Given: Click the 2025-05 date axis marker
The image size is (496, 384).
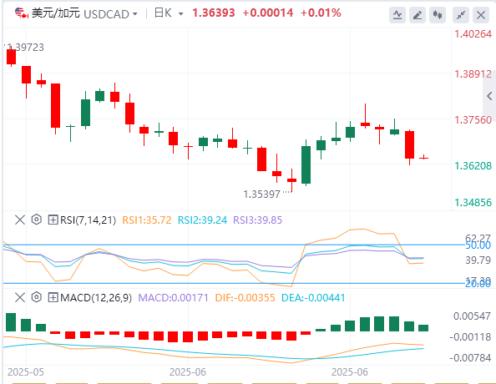Looking at the screenshot, I should pos(26,372).
